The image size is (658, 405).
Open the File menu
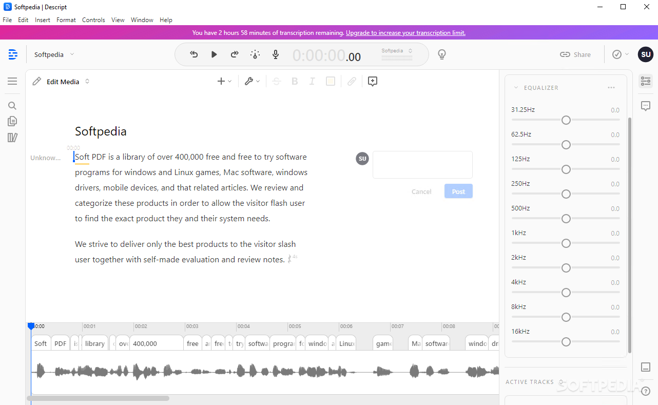point(7,20)
